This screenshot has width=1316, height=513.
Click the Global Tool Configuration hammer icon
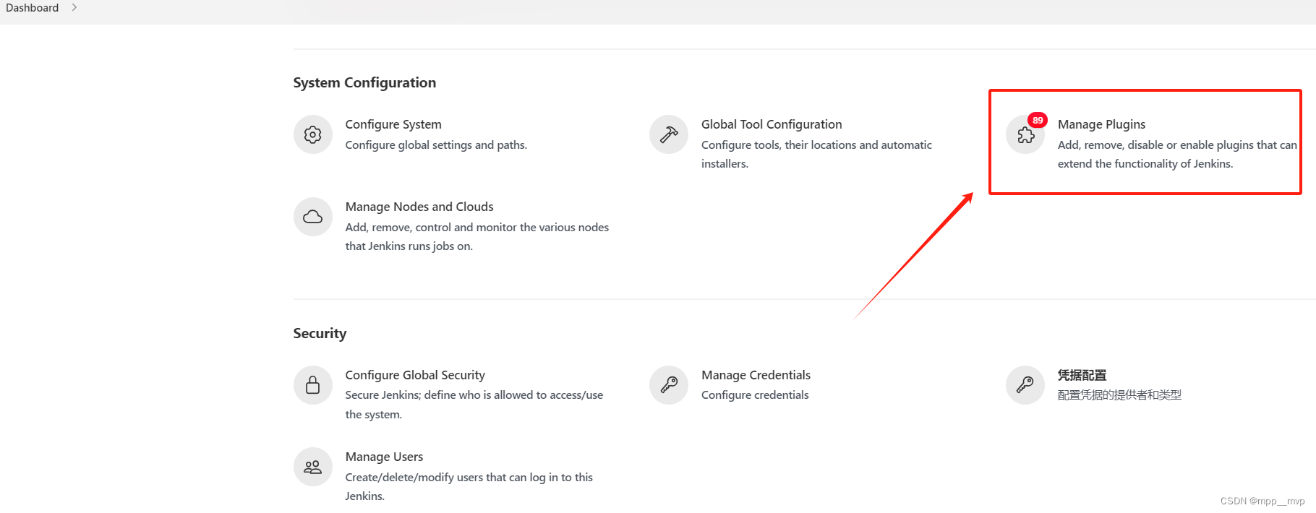pyautogui.click(x=669, y=134)
